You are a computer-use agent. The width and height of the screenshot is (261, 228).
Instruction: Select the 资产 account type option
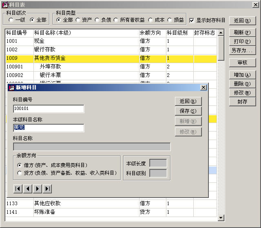(x=78, y=20)
